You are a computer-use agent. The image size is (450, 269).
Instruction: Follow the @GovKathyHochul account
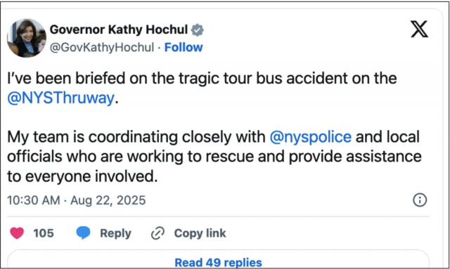click(184, 47)
